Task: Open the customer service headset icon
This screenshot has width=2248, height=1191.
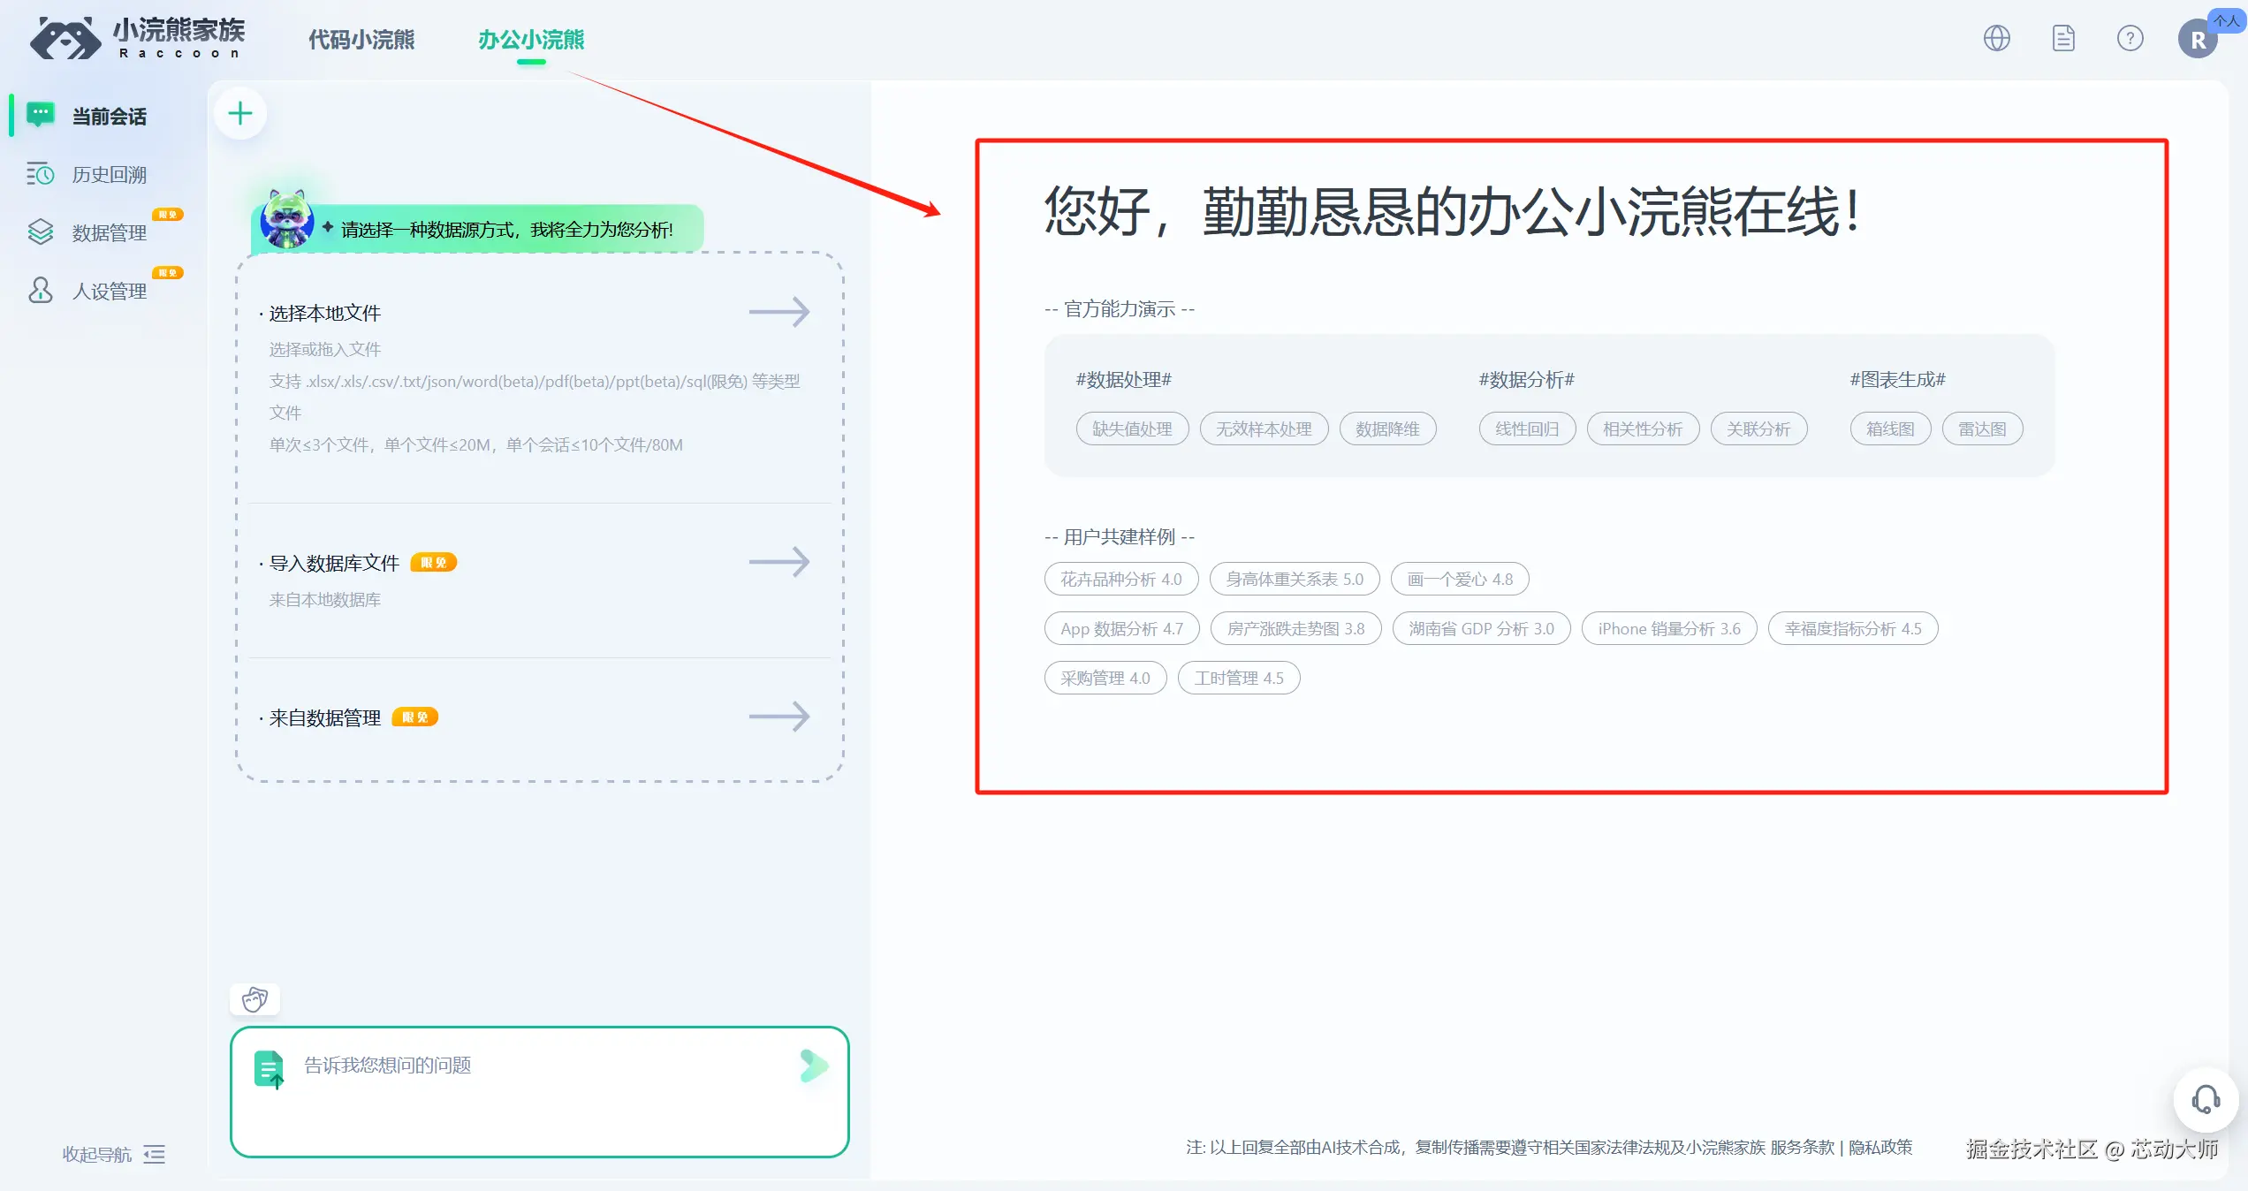Action: (2206, 1100)
